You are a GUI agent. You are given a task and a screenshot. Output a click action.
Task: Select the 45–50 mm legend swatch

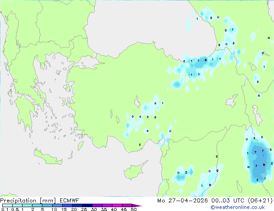point(127,205)
